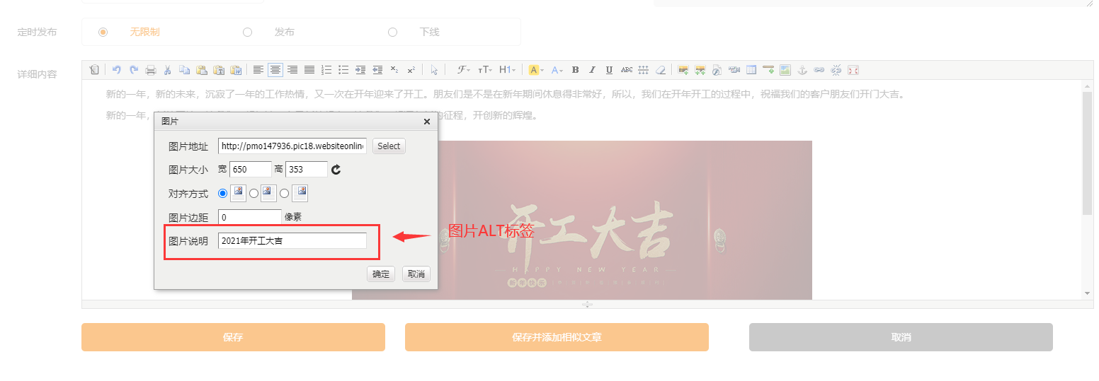Click the 图片说明 alt text field
1099x381 pixels.
(x=292, y=240)
